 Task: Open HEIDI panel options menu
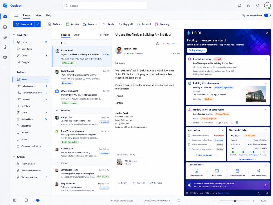pos(261,33)
